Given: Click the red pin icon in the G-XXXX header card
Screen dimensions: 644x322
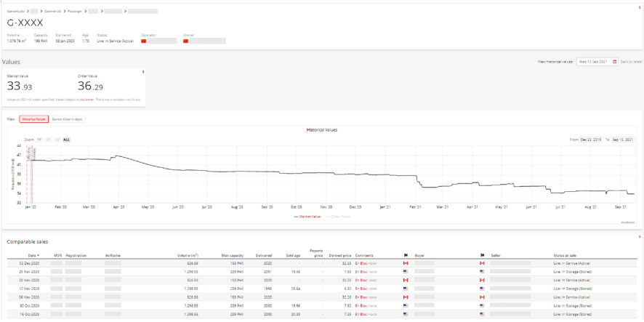Looking at the screenshot, I should (x=640, y=7).
